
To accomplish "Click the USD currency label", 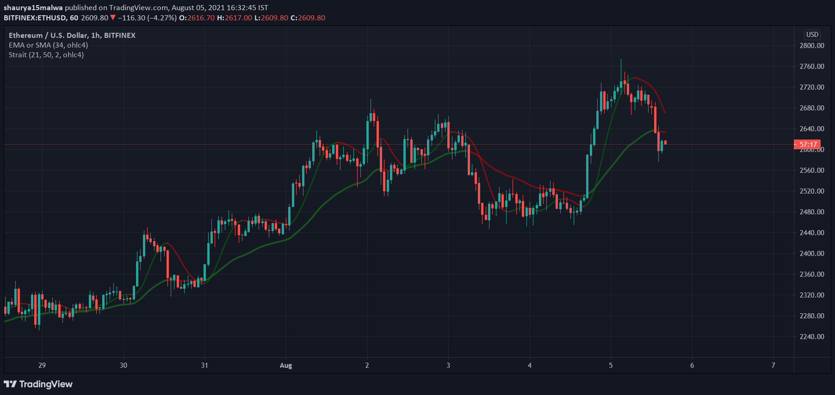I will [x=812, y=35].
